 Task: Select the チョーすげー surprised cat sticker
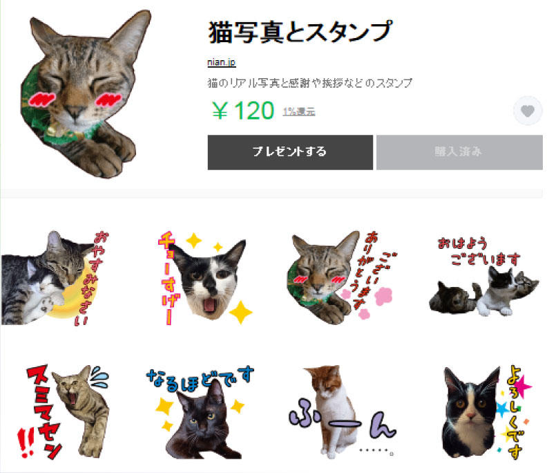tap(205, 278)
